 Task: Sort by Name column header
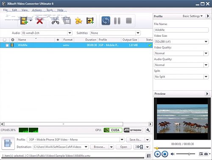[x=36, y=40]
